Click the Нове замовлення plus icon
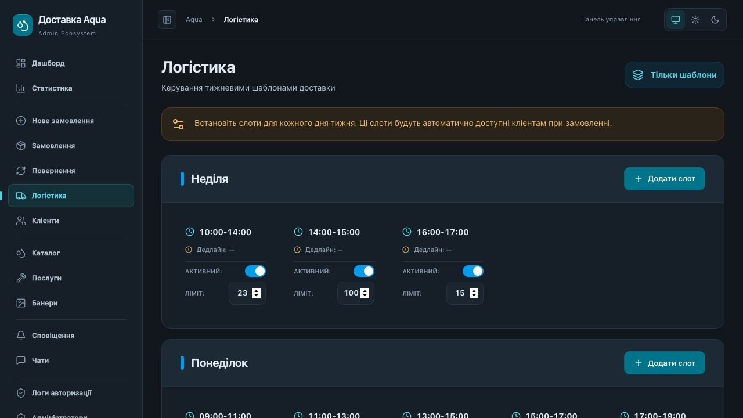Screen dimensions: 743x418 (x=21, y=121)
